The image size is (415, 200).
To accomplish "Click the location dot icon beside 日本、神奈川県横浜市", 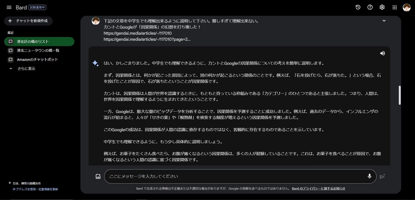I will click(10, 183).
